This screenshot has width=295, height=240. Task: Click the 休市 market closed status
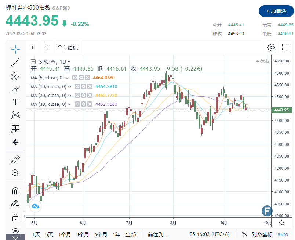point(263,61)
